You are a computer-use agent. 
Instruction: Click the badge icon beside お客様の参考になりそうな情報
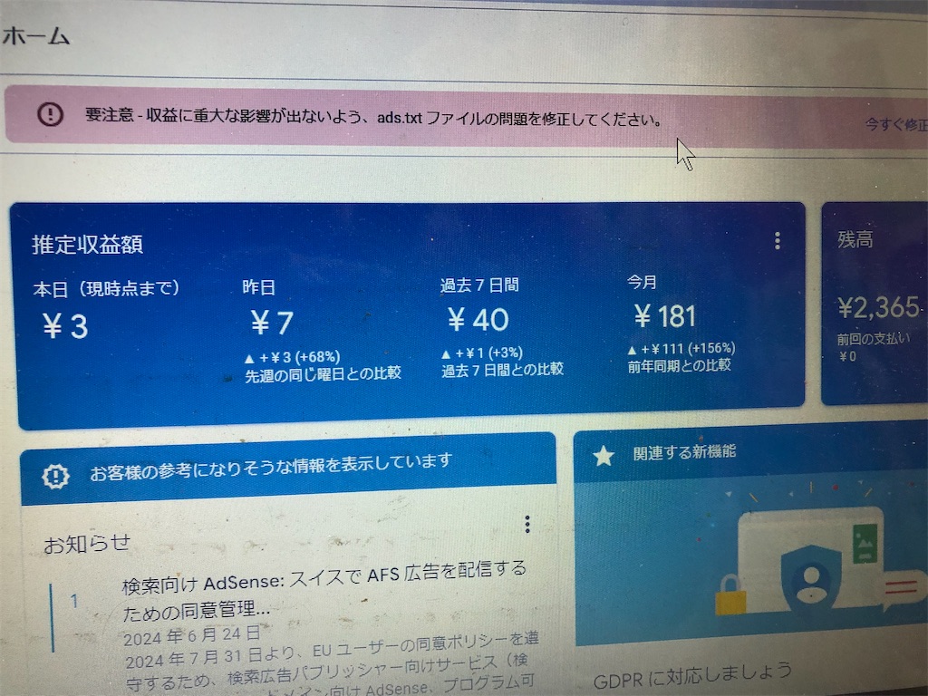click(55, 476)
